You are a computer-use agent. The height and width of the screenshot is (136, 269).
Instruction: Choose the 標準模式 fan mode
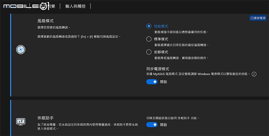[x=149, y=39]
